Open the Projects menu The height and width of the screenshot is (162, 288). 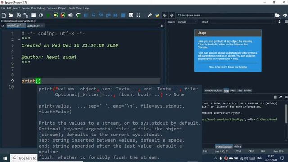pos(63,8)
